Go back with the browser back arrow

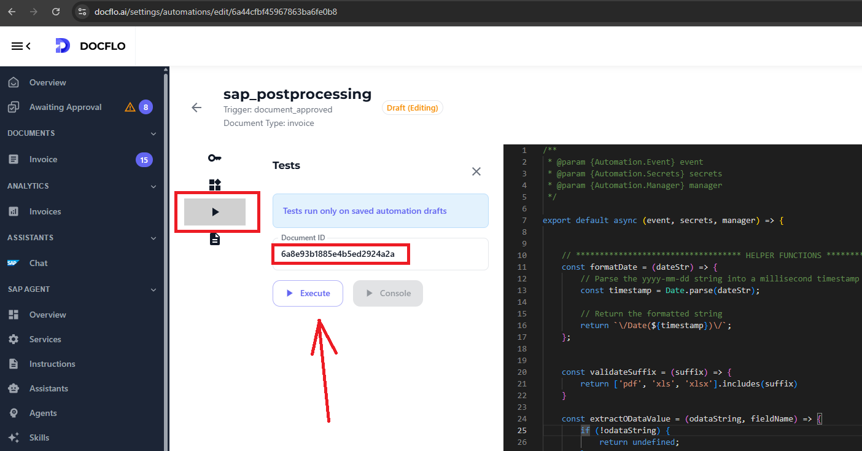tap(12, 12)
